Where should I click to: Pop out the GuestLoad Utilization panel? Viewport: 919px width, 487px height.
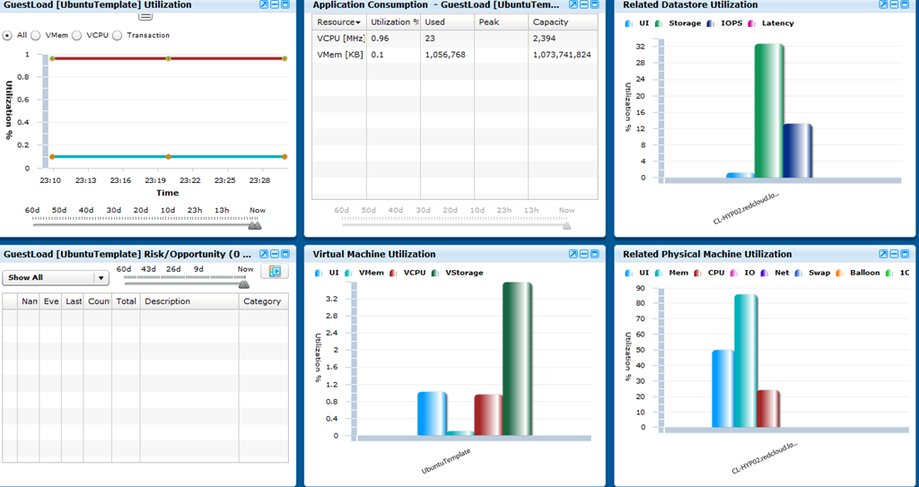[264, 4]
